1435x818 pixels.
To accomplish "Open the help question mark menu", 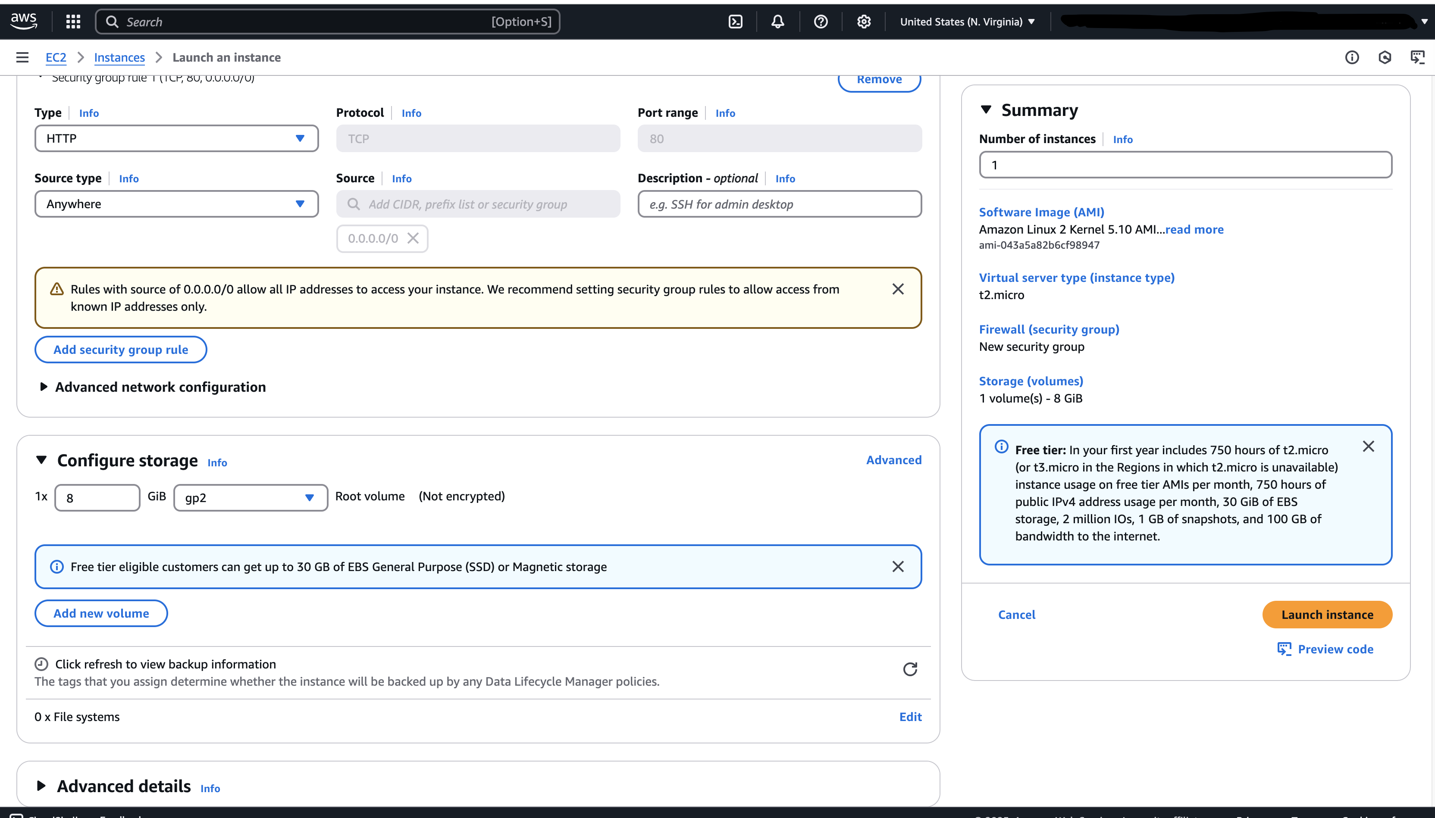I will point(821,22).
